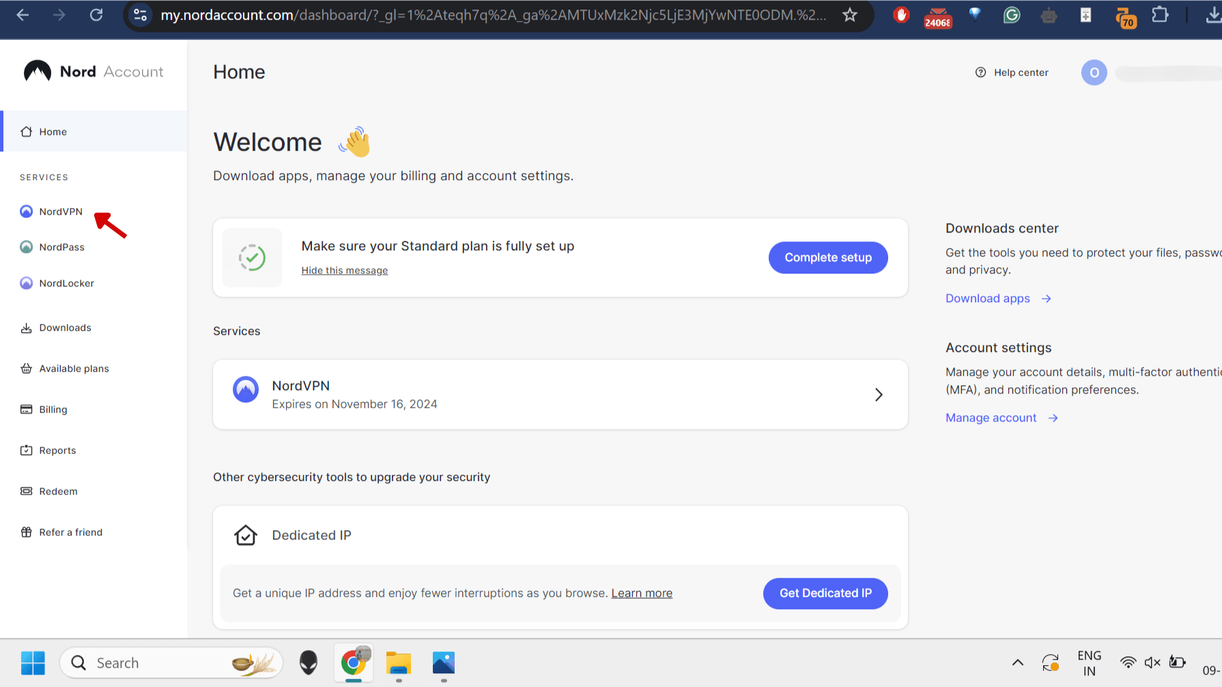The image size is (1222, 687).
Task: Click the site information icon in address bar
Action: click(x=141, y=15)
